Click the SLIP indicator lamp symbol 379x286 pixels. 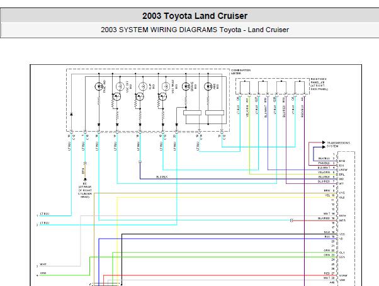tap(143, 86)
